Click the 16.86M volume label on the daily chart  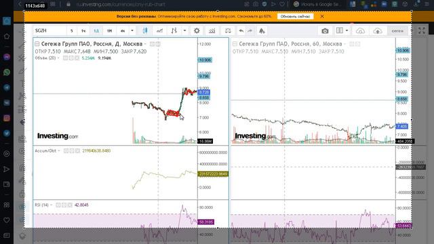tap(205, 142)
